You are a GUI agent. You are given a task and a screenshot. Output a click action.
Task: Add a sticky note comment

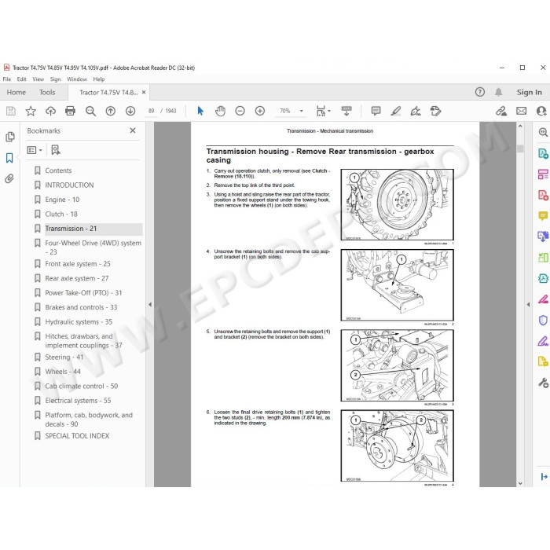[376, 112]
